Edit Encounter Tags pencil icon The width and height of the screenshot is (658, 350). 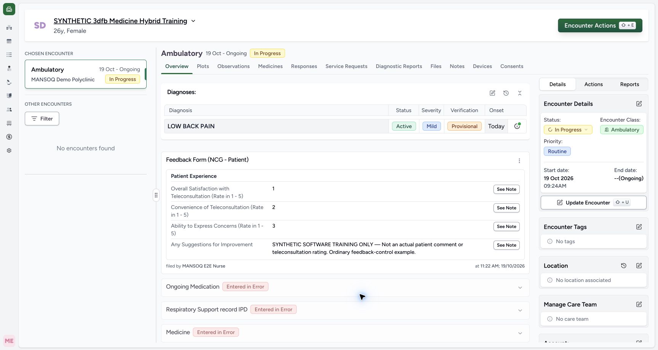click(639, 227)
